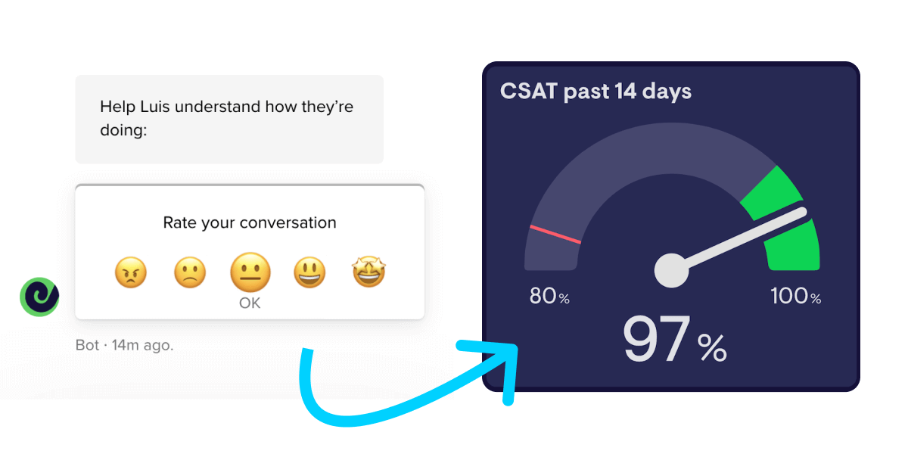The height and width of the screenshot is (454, 908).
Task: Click the "Rate your conversation" heading
Action: tap(250, 222)
